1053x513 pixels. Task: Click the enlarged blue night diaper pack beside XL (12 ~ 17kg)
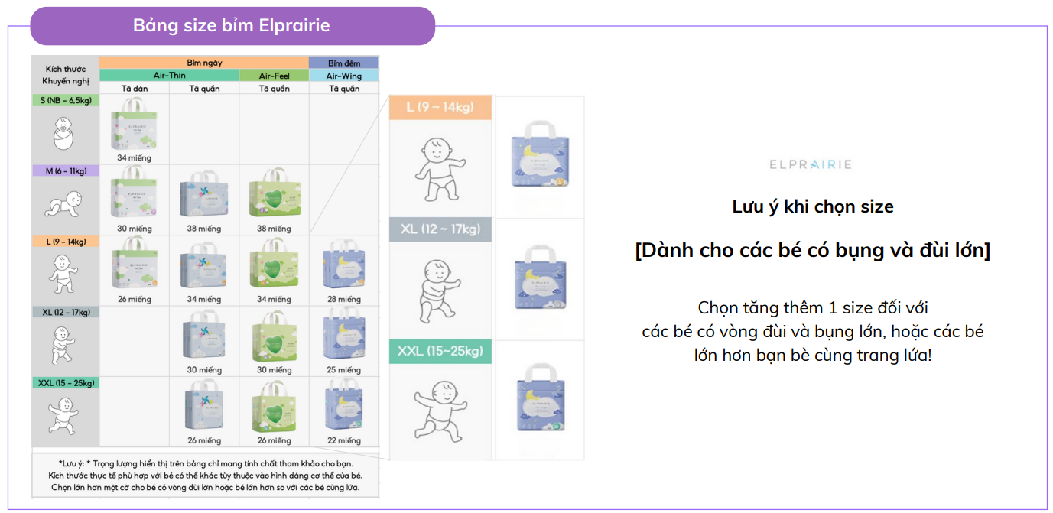[541, 278]
